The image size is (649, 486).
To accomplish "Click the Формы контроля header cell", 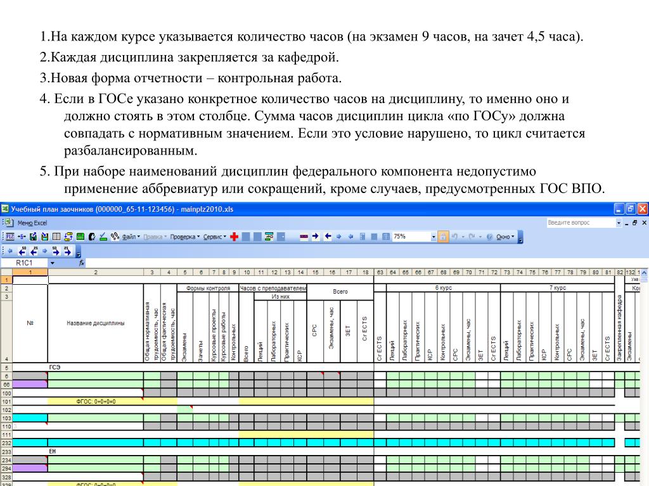I will (x=208, y=288).
